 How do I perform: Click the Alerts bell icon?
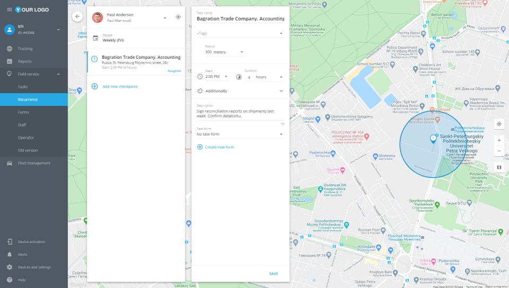click(10, 254)
